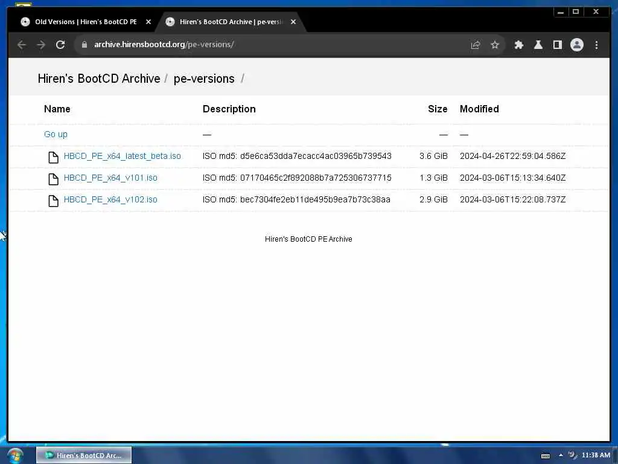Click the browser forward arrow
This screenshot has width=618, height=464.
(41, 45)
